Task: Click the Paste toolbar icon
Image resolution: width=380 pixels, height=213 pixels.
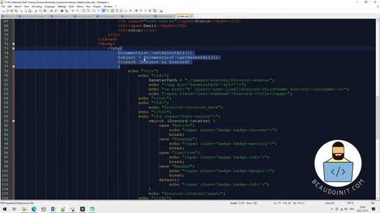Action: click(45, 11)
